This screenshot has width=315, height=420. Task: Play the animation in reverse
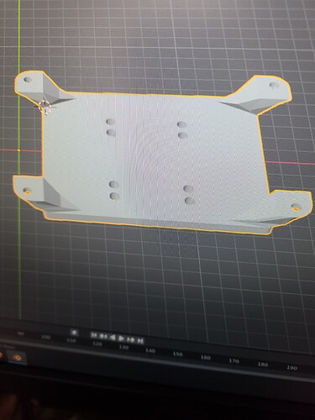113,338
